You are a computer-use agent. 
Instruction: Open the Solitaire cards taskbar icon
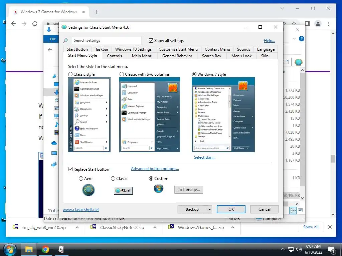coord(61,249)
